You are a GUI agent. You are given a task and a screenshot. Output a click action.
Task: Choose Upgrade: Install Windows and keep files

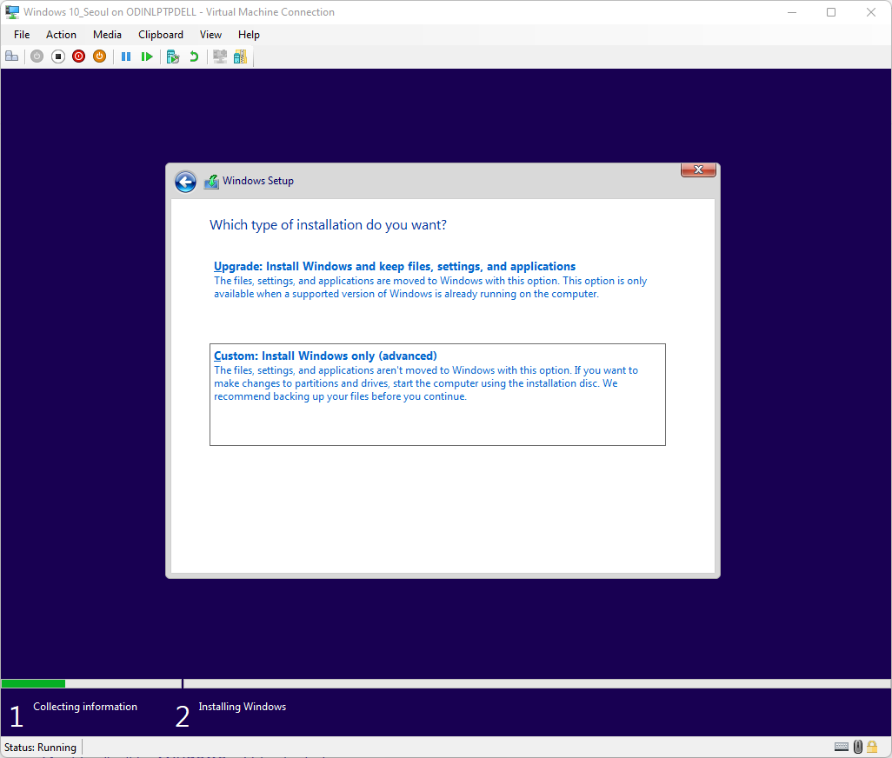tap(394, 266)
